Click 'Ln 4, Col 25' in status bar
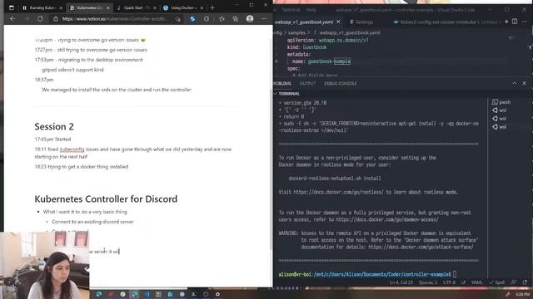This screenshot has width=533, height=299. 401,282
